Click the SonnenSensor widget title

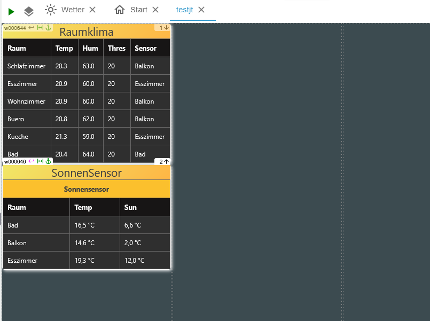point(87,173)
